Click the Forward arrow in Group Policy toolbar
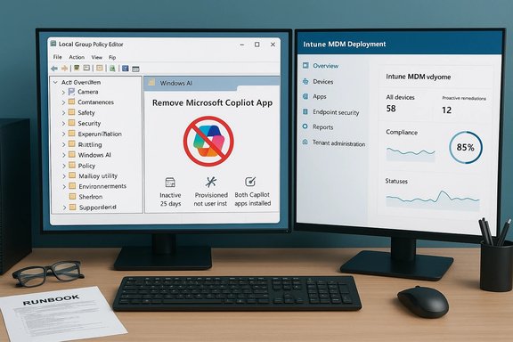Image resolution: width=513 pixels, height=342 pixels. tap(65, 69)
